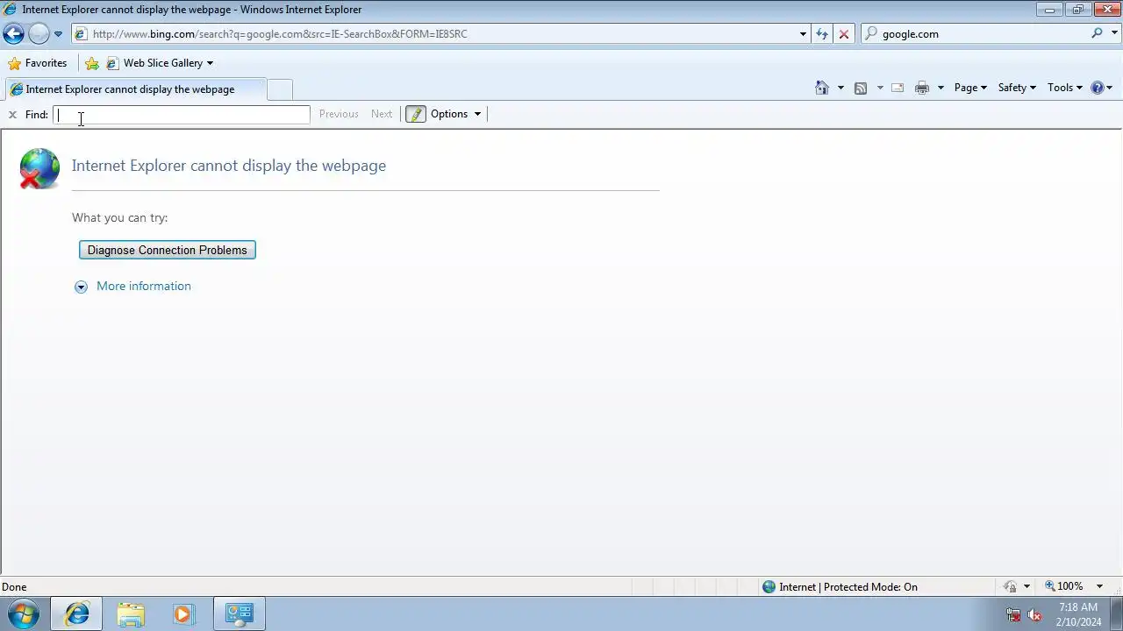
Task: Expand More information section arrow
Action: (x=81, y=287)
